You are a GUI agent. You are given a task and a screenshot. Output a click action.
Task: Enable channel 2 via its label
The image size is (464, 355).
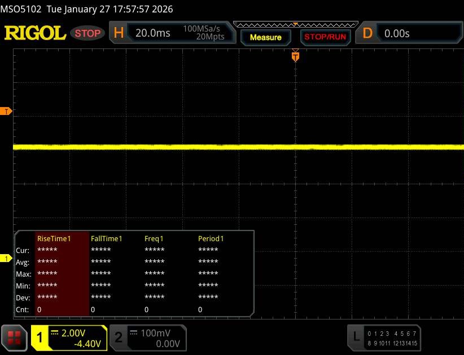pos(119,338)
